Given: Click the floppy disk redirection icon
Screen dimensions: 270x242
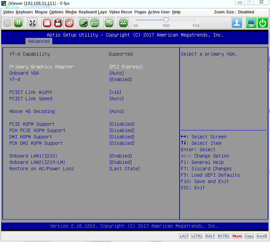Looking at the screenshot, I should [58, 23].
